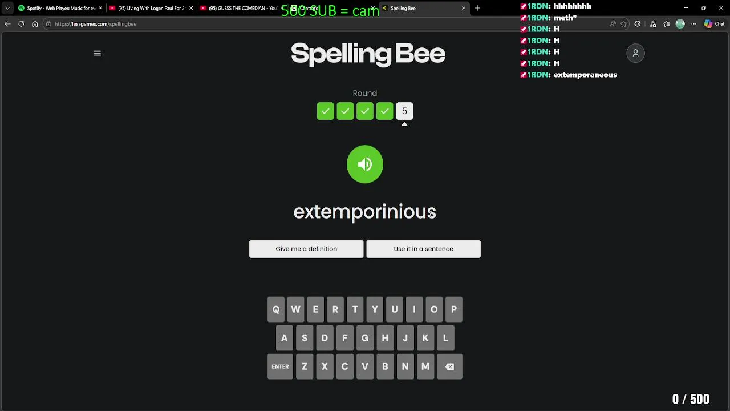The height and width of the screenshot is (411, 730).
Task: Open a new browser tab with plus
Action: pos(477,8)
